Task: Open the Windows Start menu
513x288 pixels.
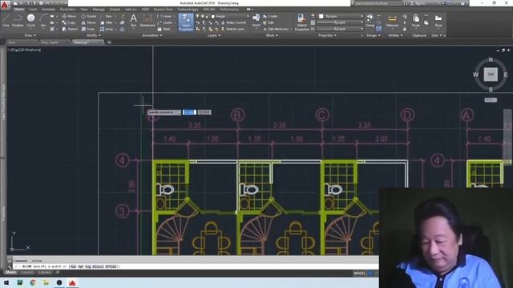Action: point(6,282)
